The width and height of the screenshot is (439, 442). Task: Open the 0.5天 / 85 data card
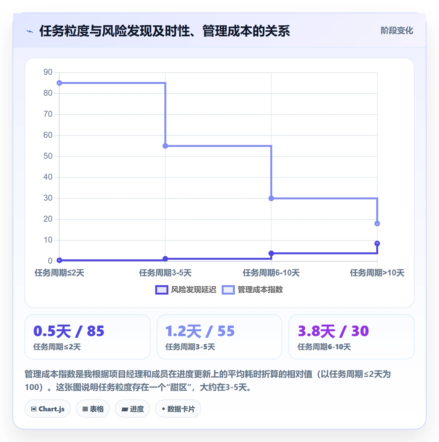click(x=87, y=337)
